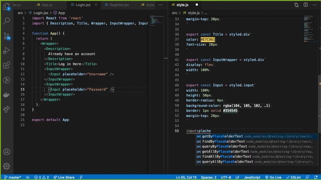This screenshot has width=321, height=180.
Task: Click App symbol breadcrumb in left editor
Action: pos(59,13)
